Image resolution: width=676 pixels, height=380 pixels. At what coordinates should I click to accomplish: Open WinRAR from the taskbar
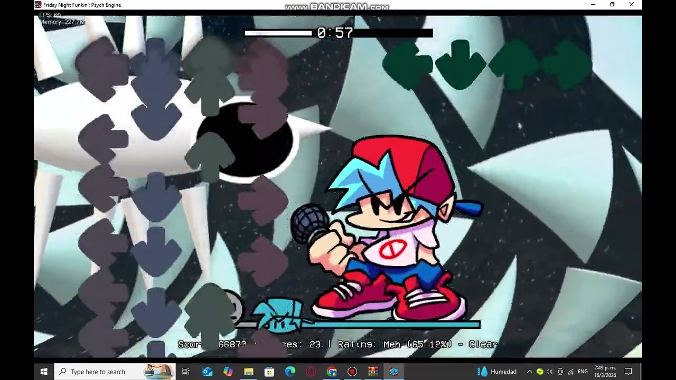click(x=373, y=372)
